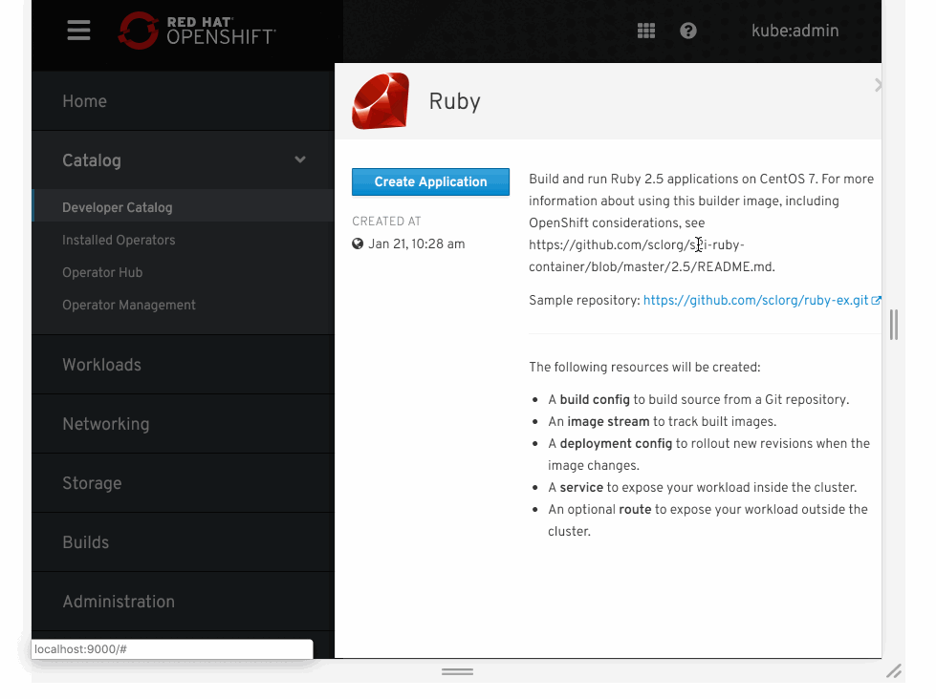The width and height of the screenshot is (936, 699).
Task: Open the kube:admin user menu
Action: 795,31
